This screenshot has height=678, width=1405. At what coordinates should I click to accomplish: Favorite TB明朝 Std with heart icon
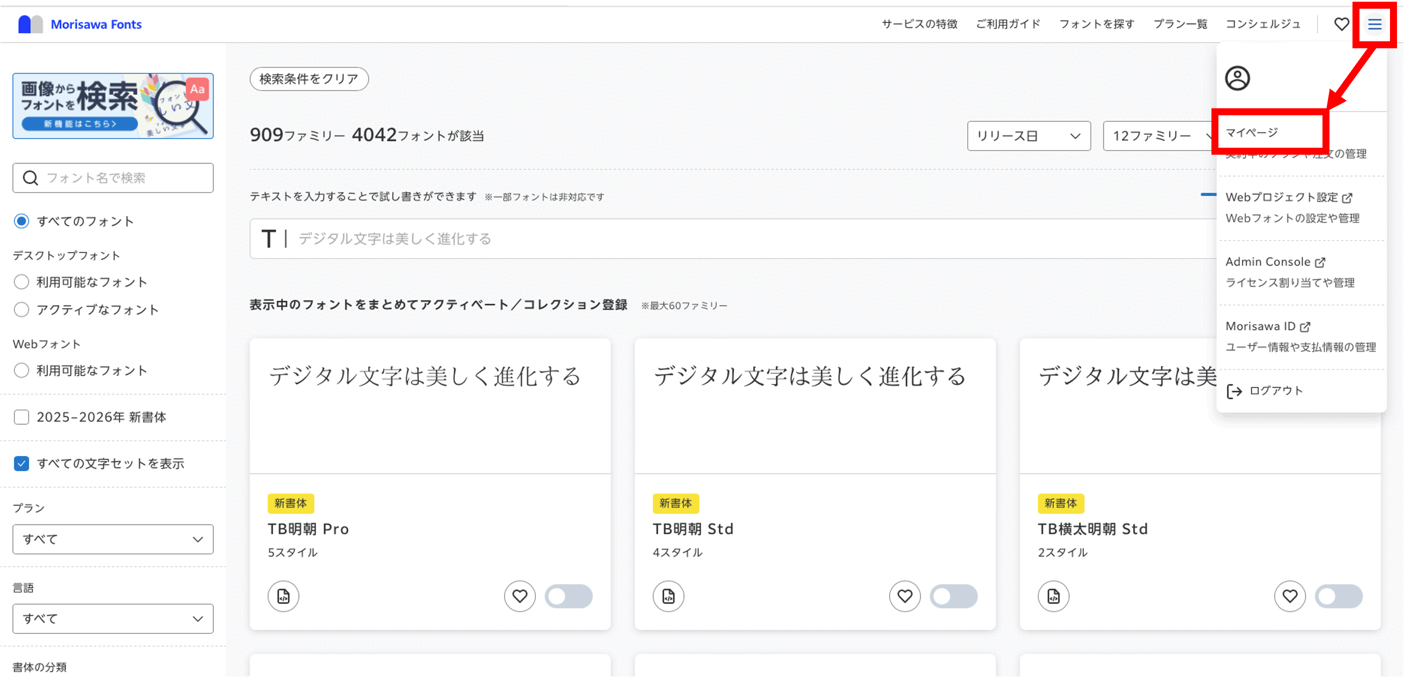click(x=905, y=596)
